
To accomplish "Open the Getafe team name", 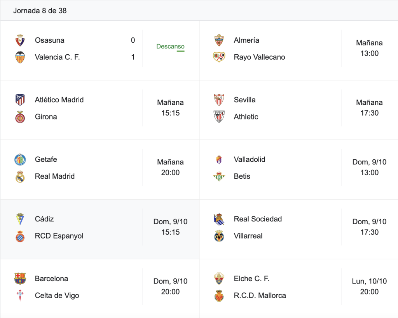I will pos(46,159).
